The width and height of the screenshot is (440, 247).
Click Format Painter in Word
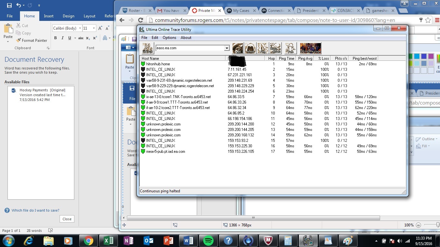(32, 41)
